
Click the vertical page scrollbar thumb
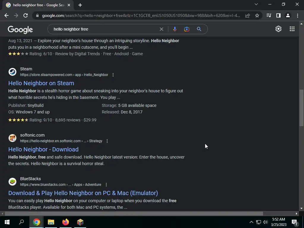301,108
